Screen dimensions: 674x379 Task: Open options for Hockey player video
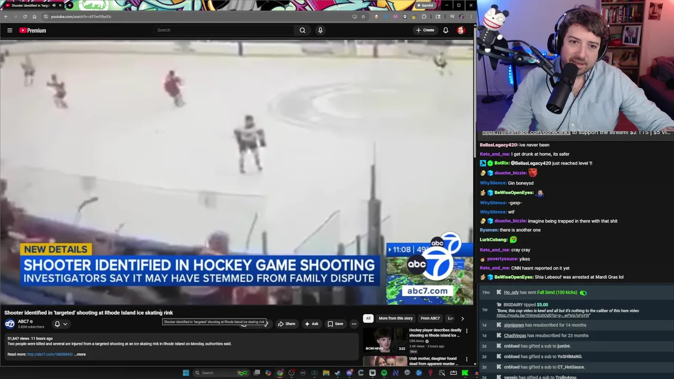click(x=467, y=331)
